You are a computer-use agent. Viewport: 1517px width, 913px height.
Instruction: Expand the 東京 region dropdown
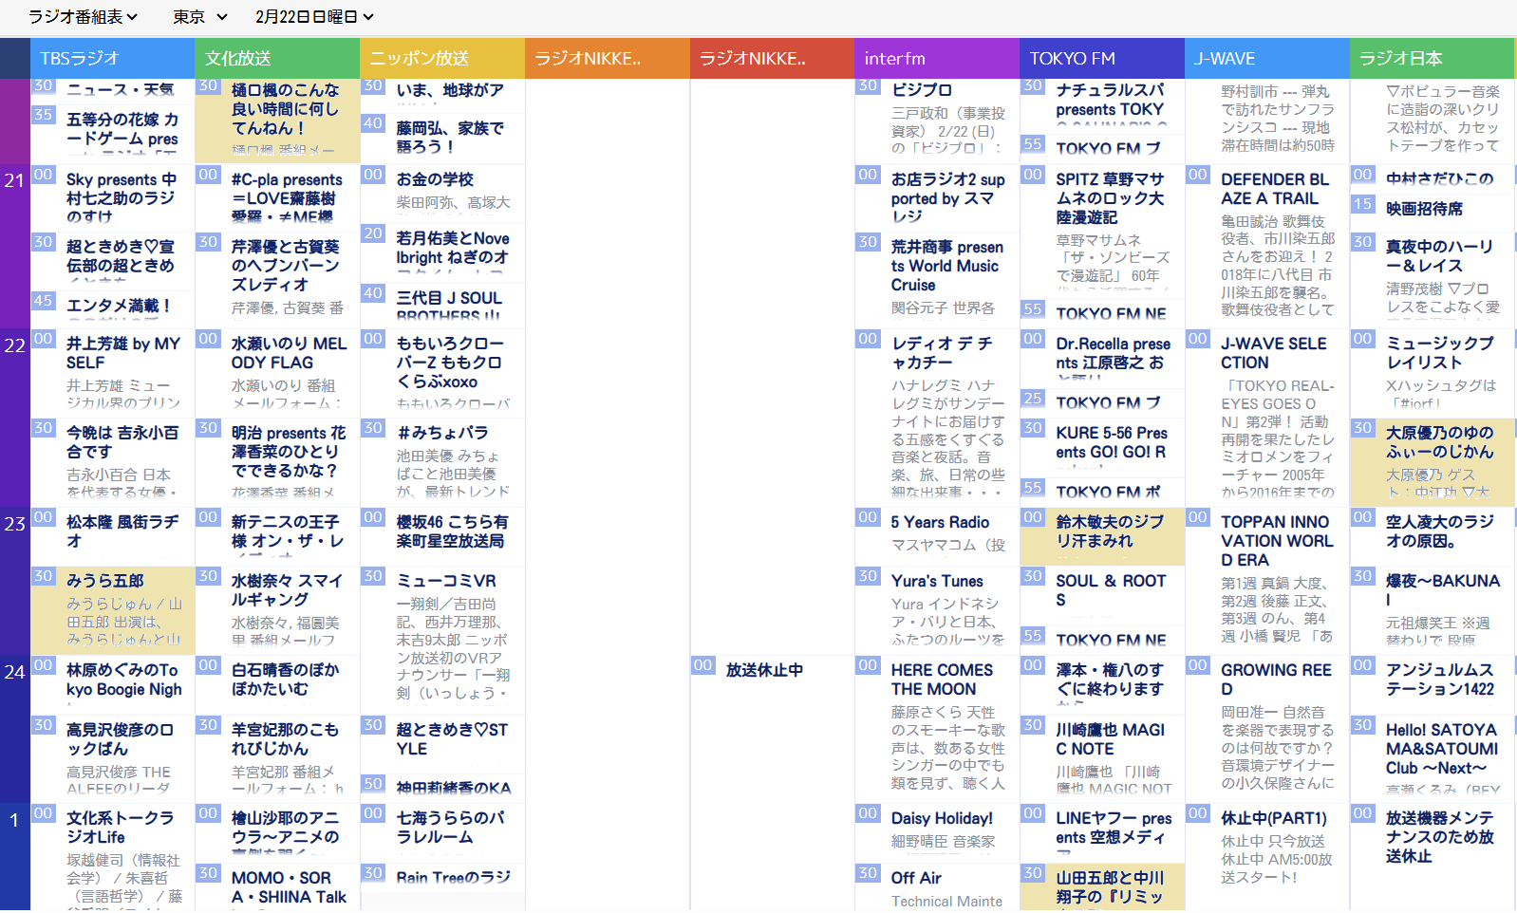click(200, 17)
